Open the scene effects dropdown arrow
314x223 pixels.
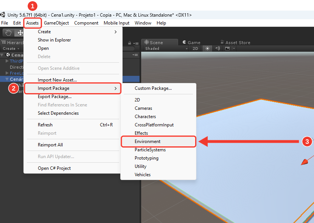(234, 49)
